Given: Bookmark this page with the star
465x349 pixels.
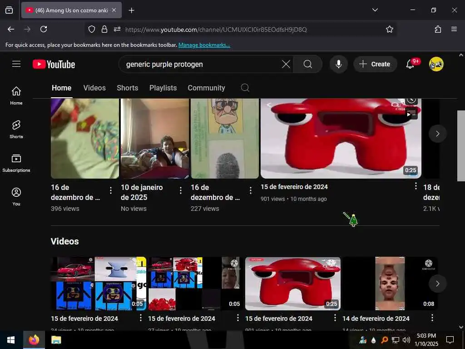Looking at the screenshot, I should pos(389,29).
